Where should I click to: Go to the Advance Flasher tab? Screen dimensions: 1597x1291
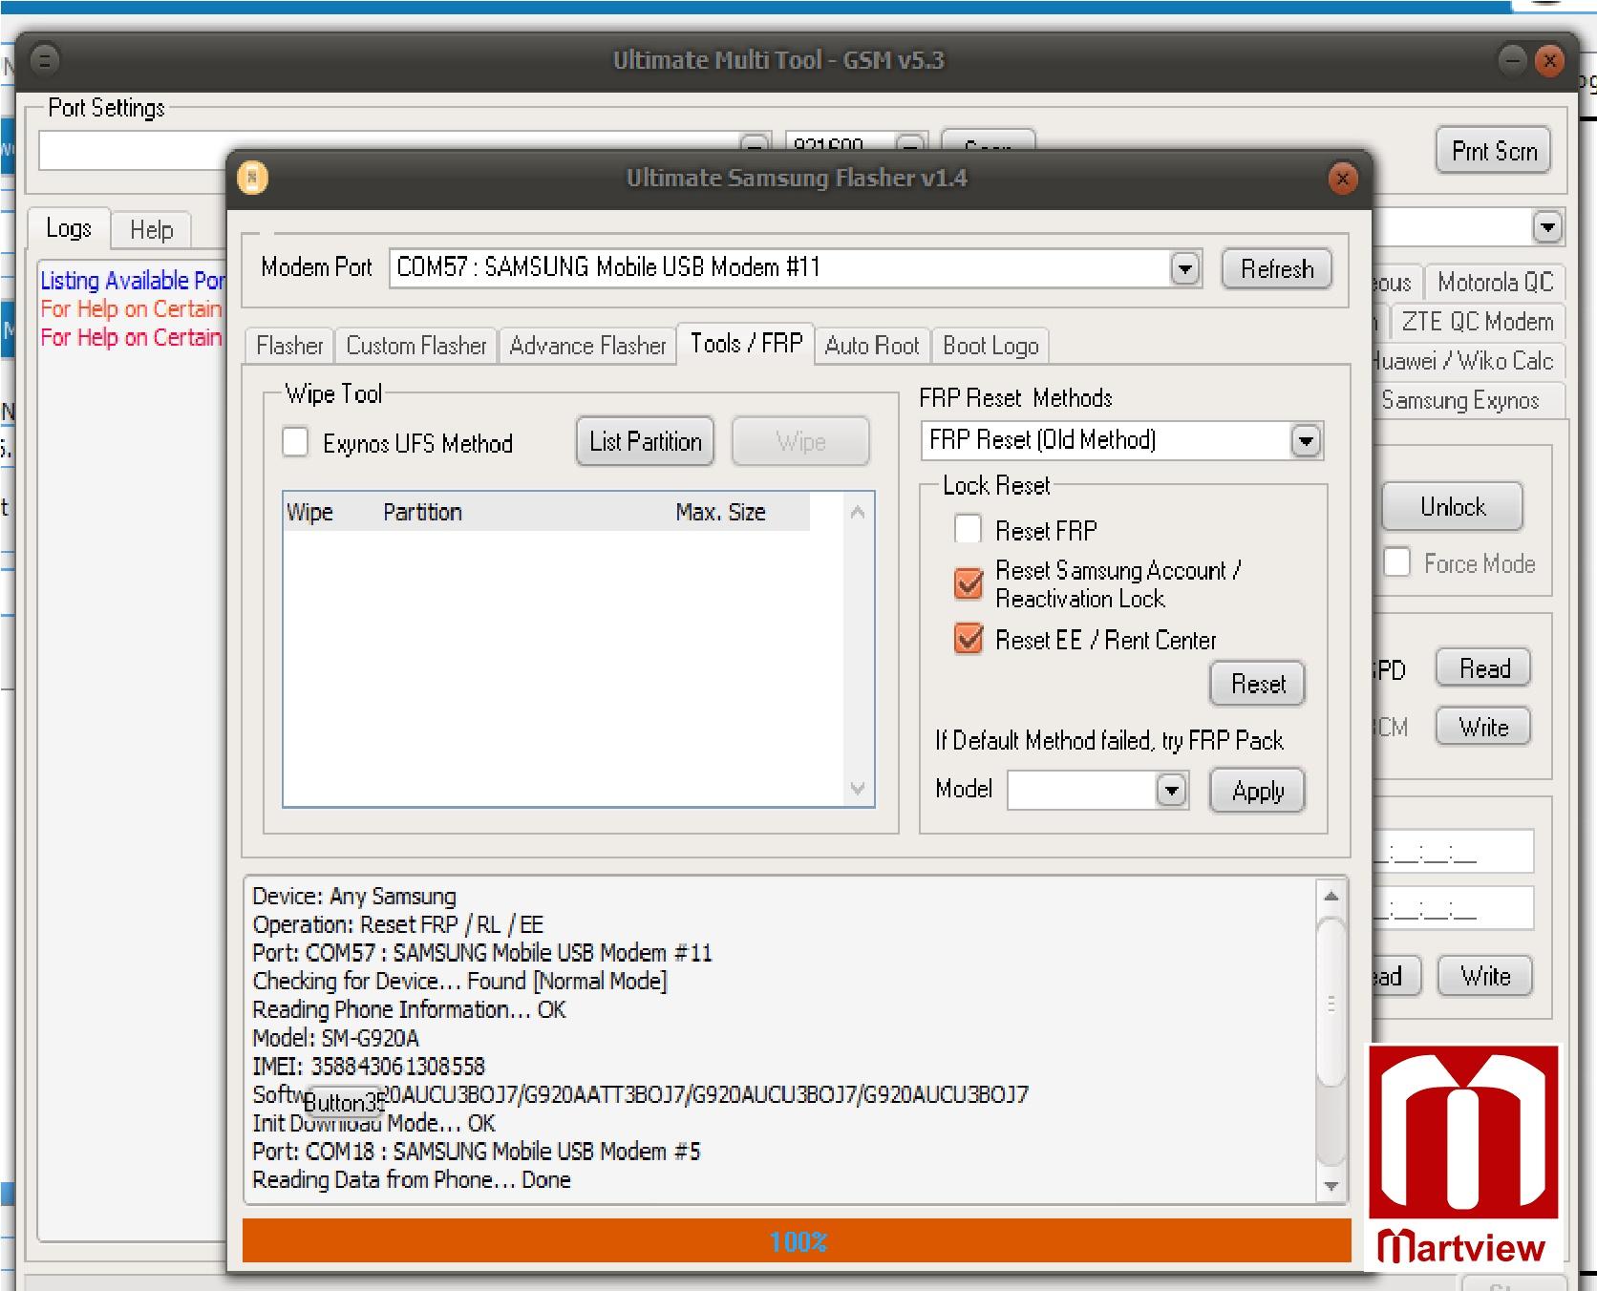(x=587, y=346)
